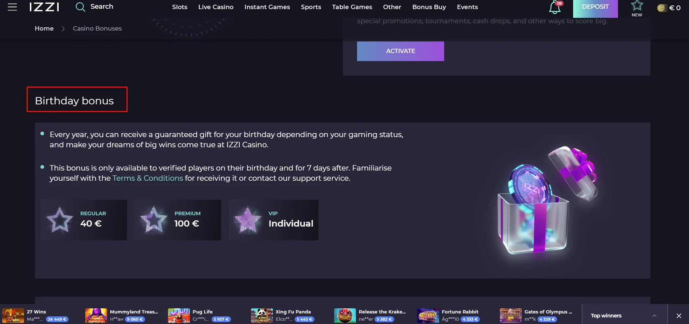Go to the IZZI logo home
Screen dimensions: 689x324
pyautogui.click(x=44, y=7)
